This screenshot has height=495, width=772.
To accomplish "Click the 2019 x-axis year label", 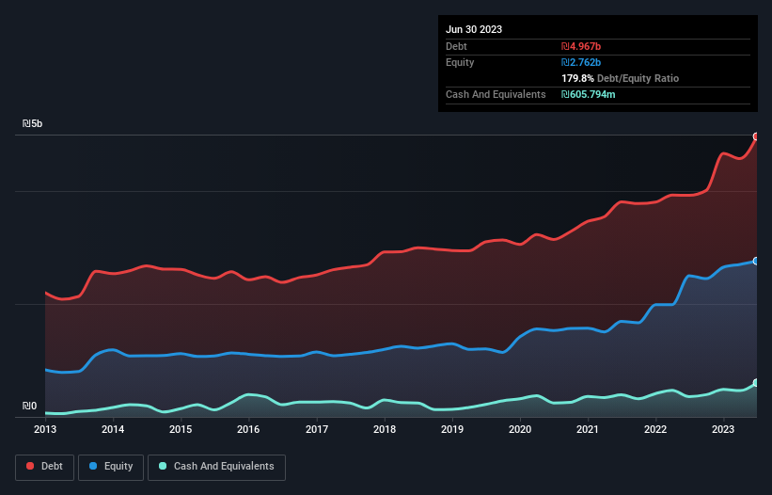I will 452,430.
